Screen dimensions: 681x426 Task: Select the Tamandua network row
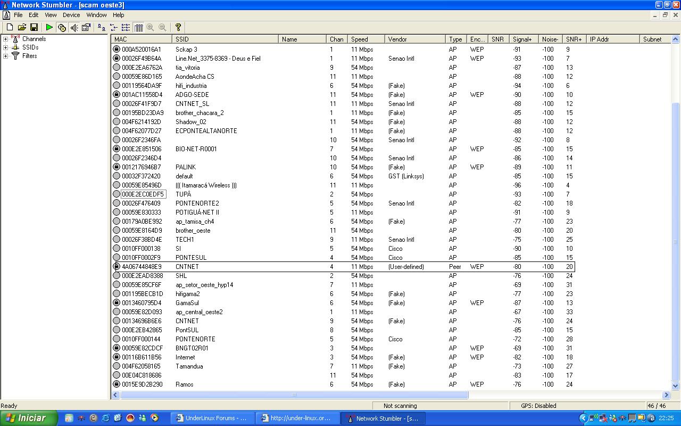tap(344, 366)
